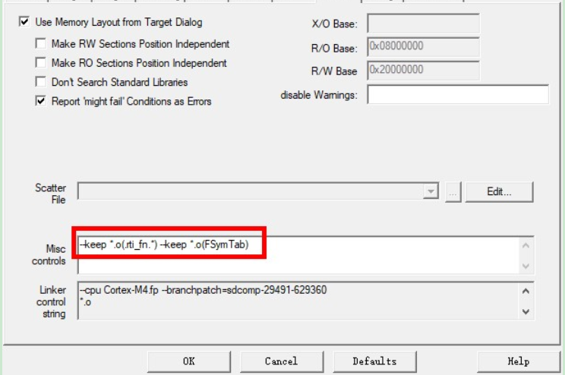Confirm settings with OK button
This screenshot has height=375, width=565.
[x=189, y=361]
